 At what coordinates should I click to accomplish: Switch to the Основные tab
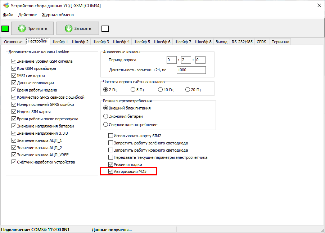pyautogui.click(x=13, y=42)
